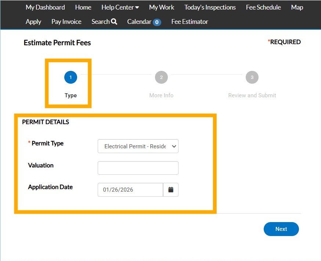Open the Permit Type dropdown
Viewport: 321px width, 261px height.
(x=138, y=146)
